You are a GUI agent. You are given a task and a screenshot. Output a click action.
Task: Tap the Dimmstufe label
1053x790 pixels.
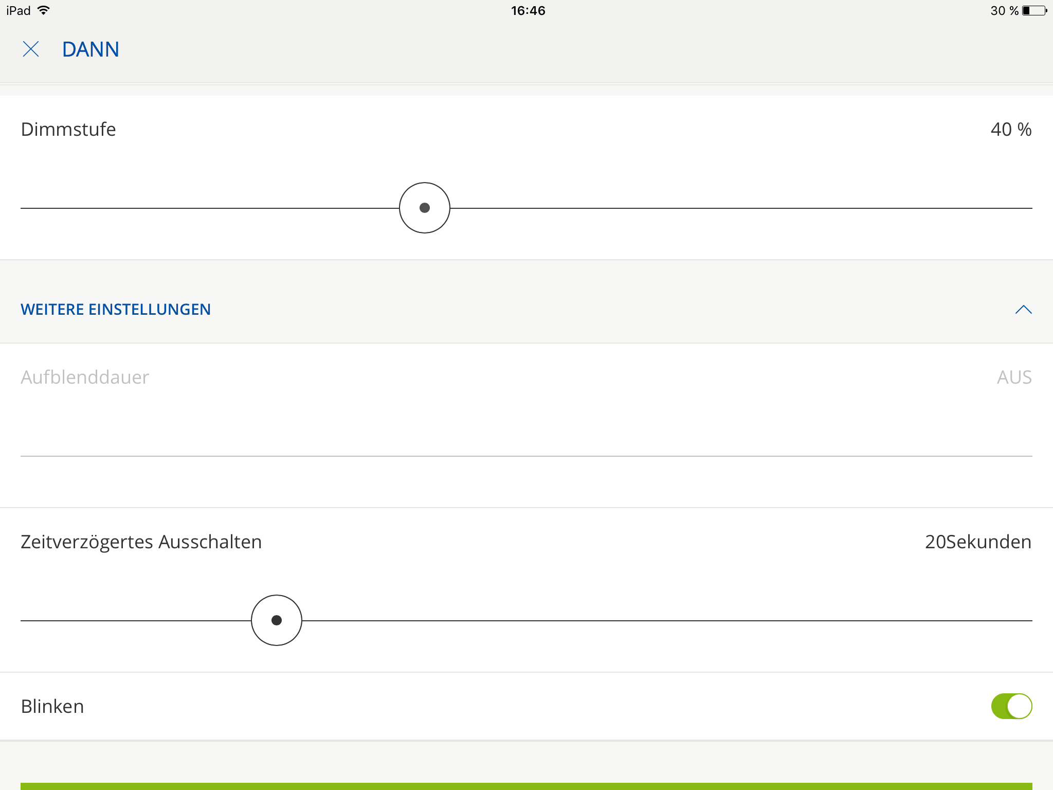click(x=68, y=130)
